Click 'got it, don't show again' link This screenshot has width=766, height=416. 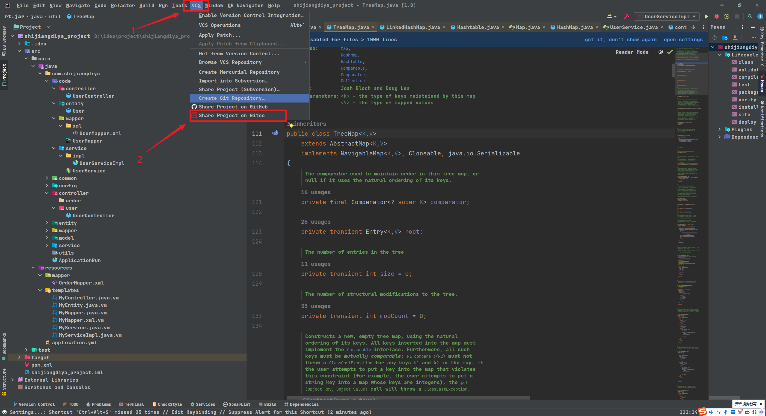621,39
